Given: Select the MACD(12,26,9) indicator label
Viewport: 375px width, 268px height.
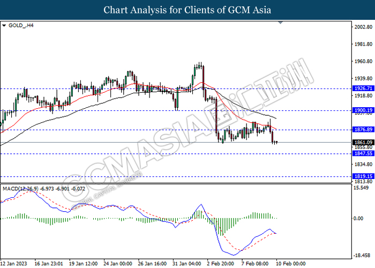Looking at the screenshot, I should (x=44, y=189).
